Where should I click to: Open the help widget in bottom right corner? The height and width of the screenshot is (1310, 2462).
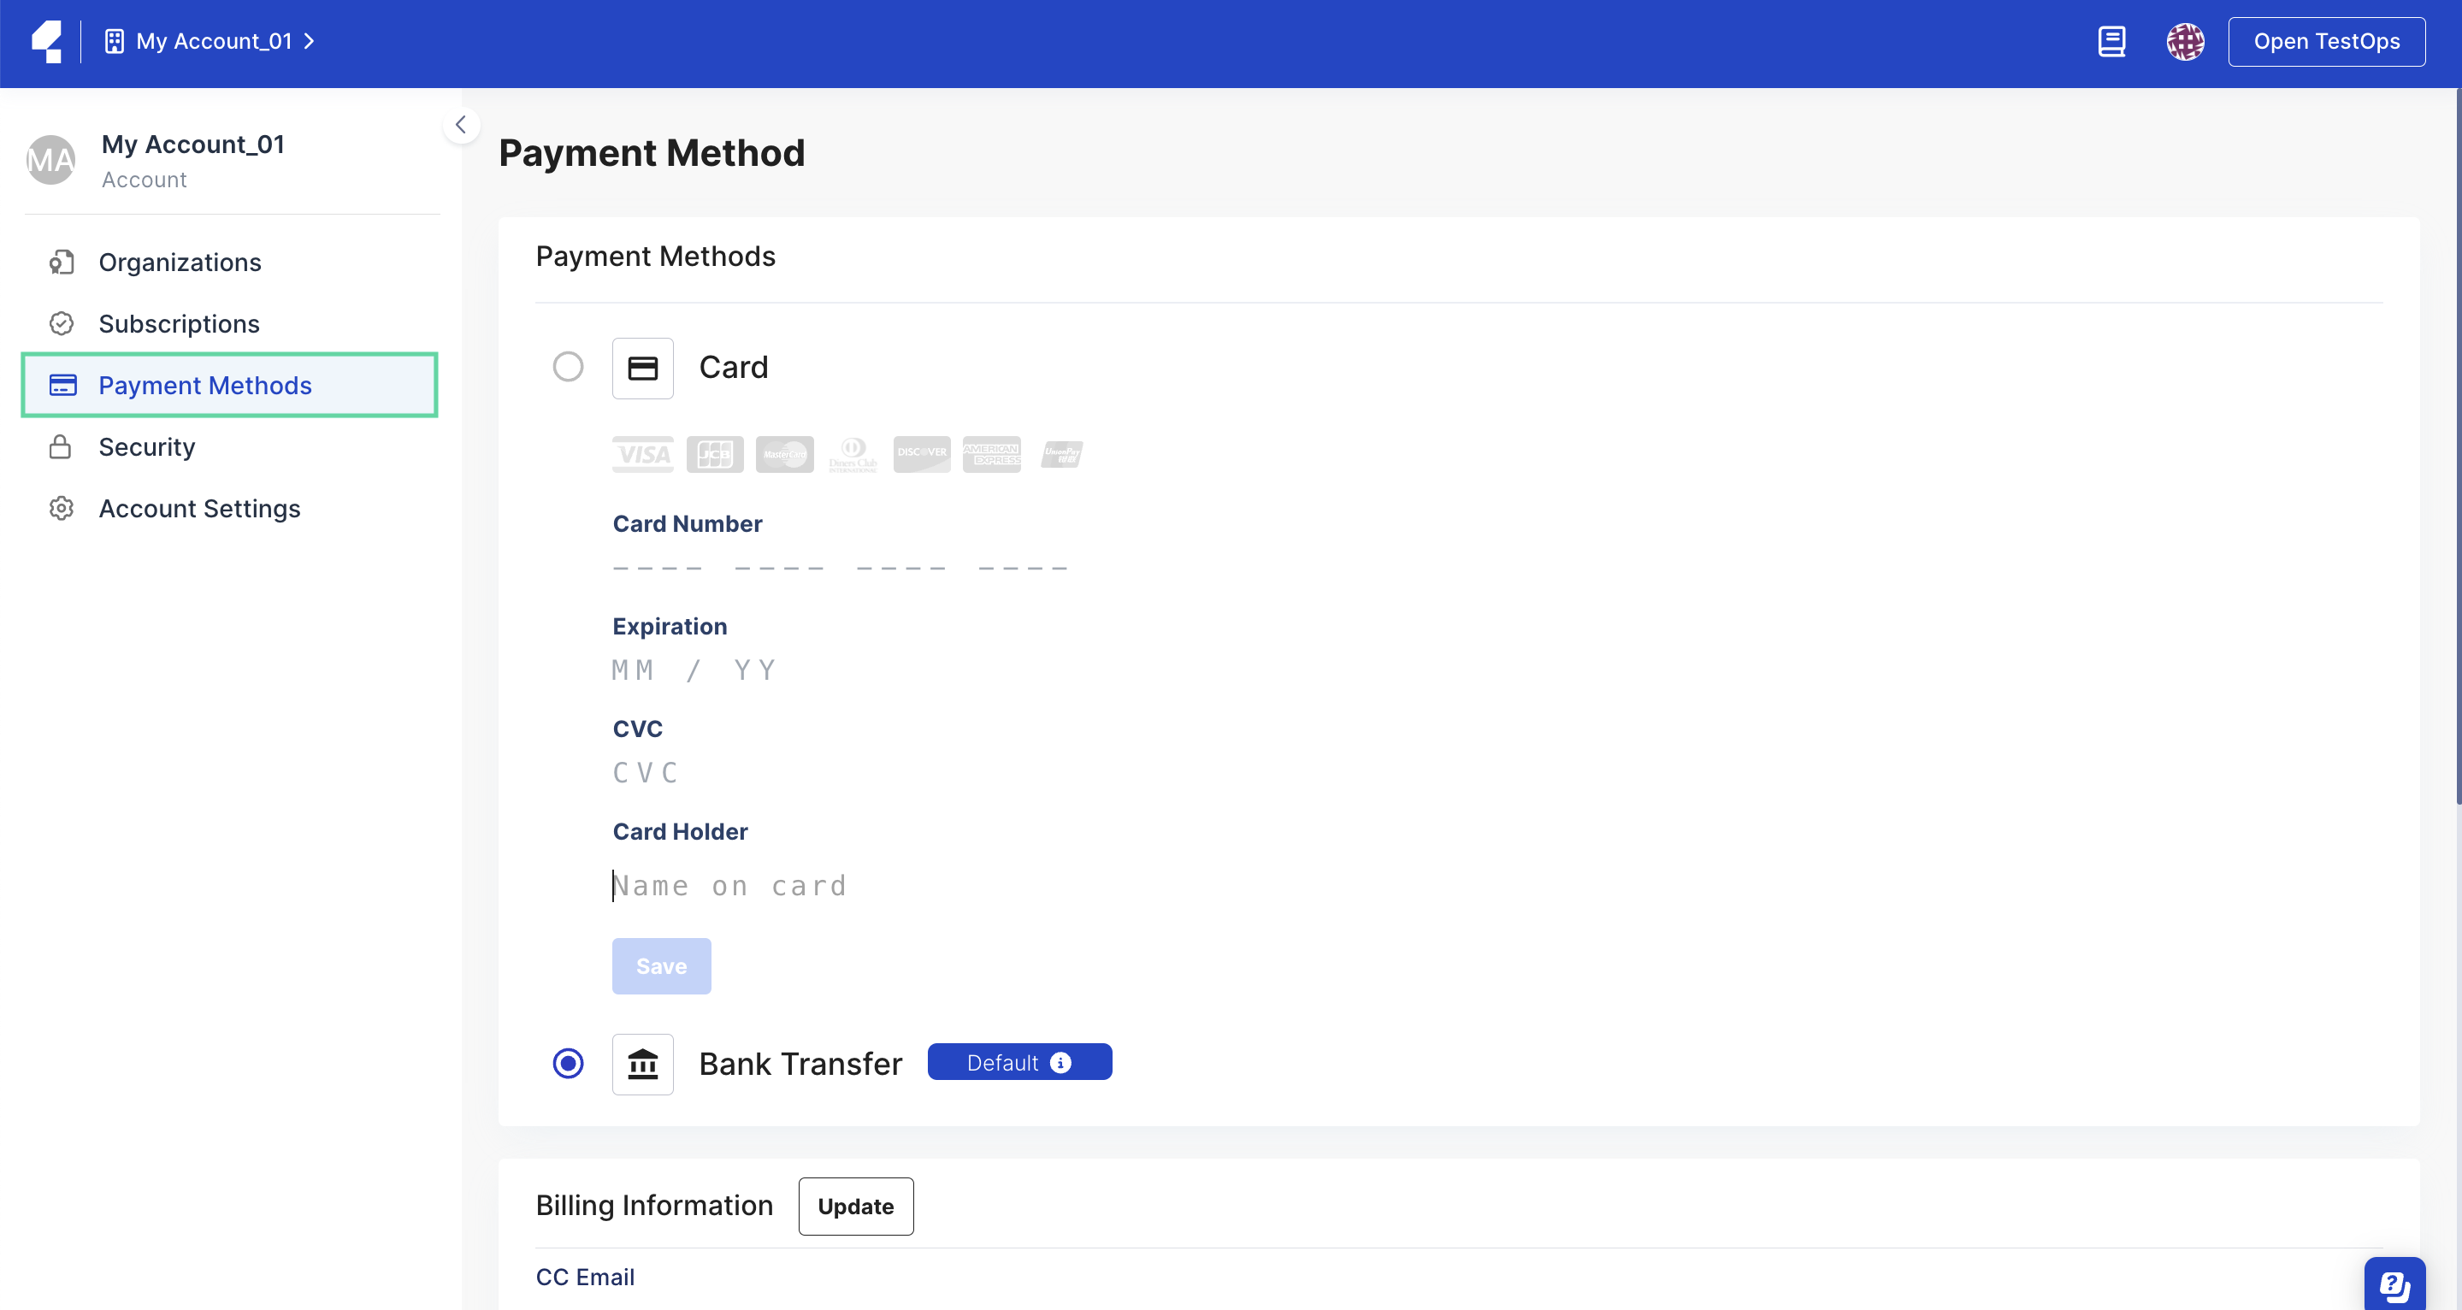pyautogui.click(x=2394, y=1283)
